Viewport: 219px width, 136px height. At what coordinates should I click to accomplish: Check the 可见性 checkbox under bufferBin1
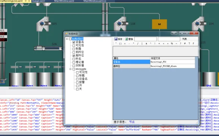[74, 45]
